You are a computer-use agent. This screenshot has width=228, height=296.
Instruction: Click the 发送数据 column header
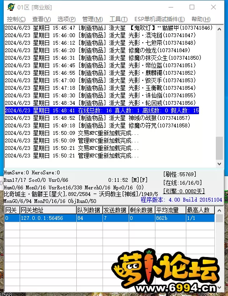pos(116,210)
